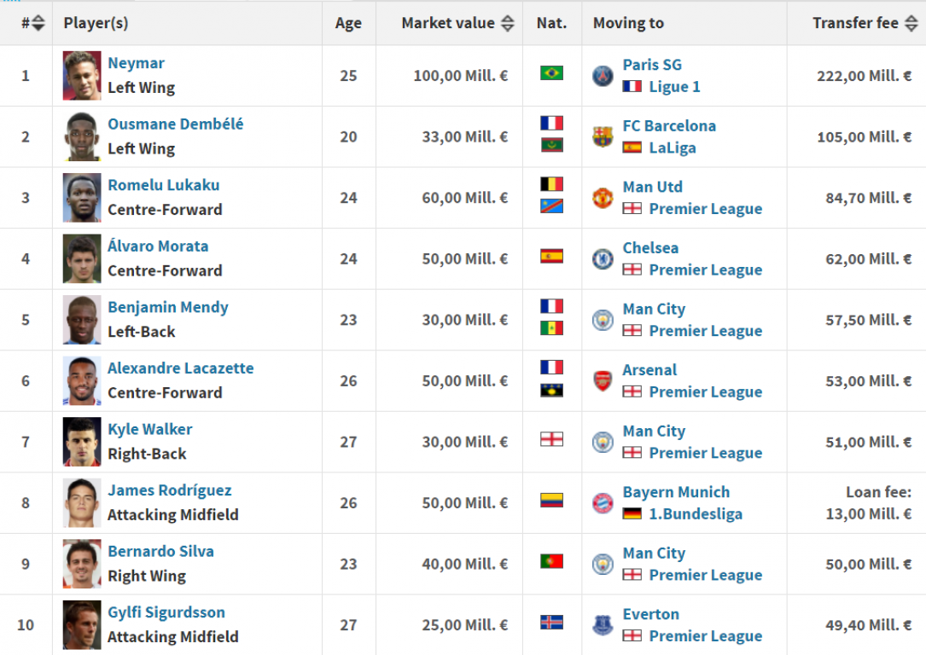Open the Ousmane Dembélé player link
This screenshot has width=926, height=655.
tap(175, 124)
